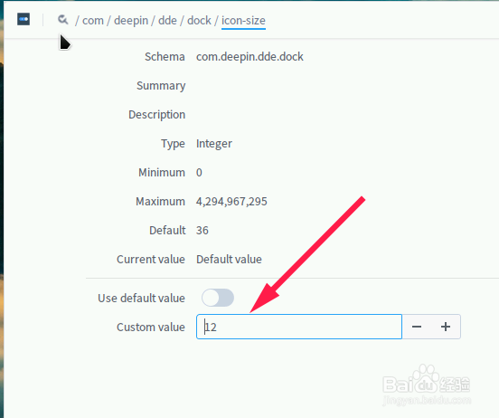
Task: Click the Current value 'Default value' text
Action: pyautogui.click(x=229, y=260)
